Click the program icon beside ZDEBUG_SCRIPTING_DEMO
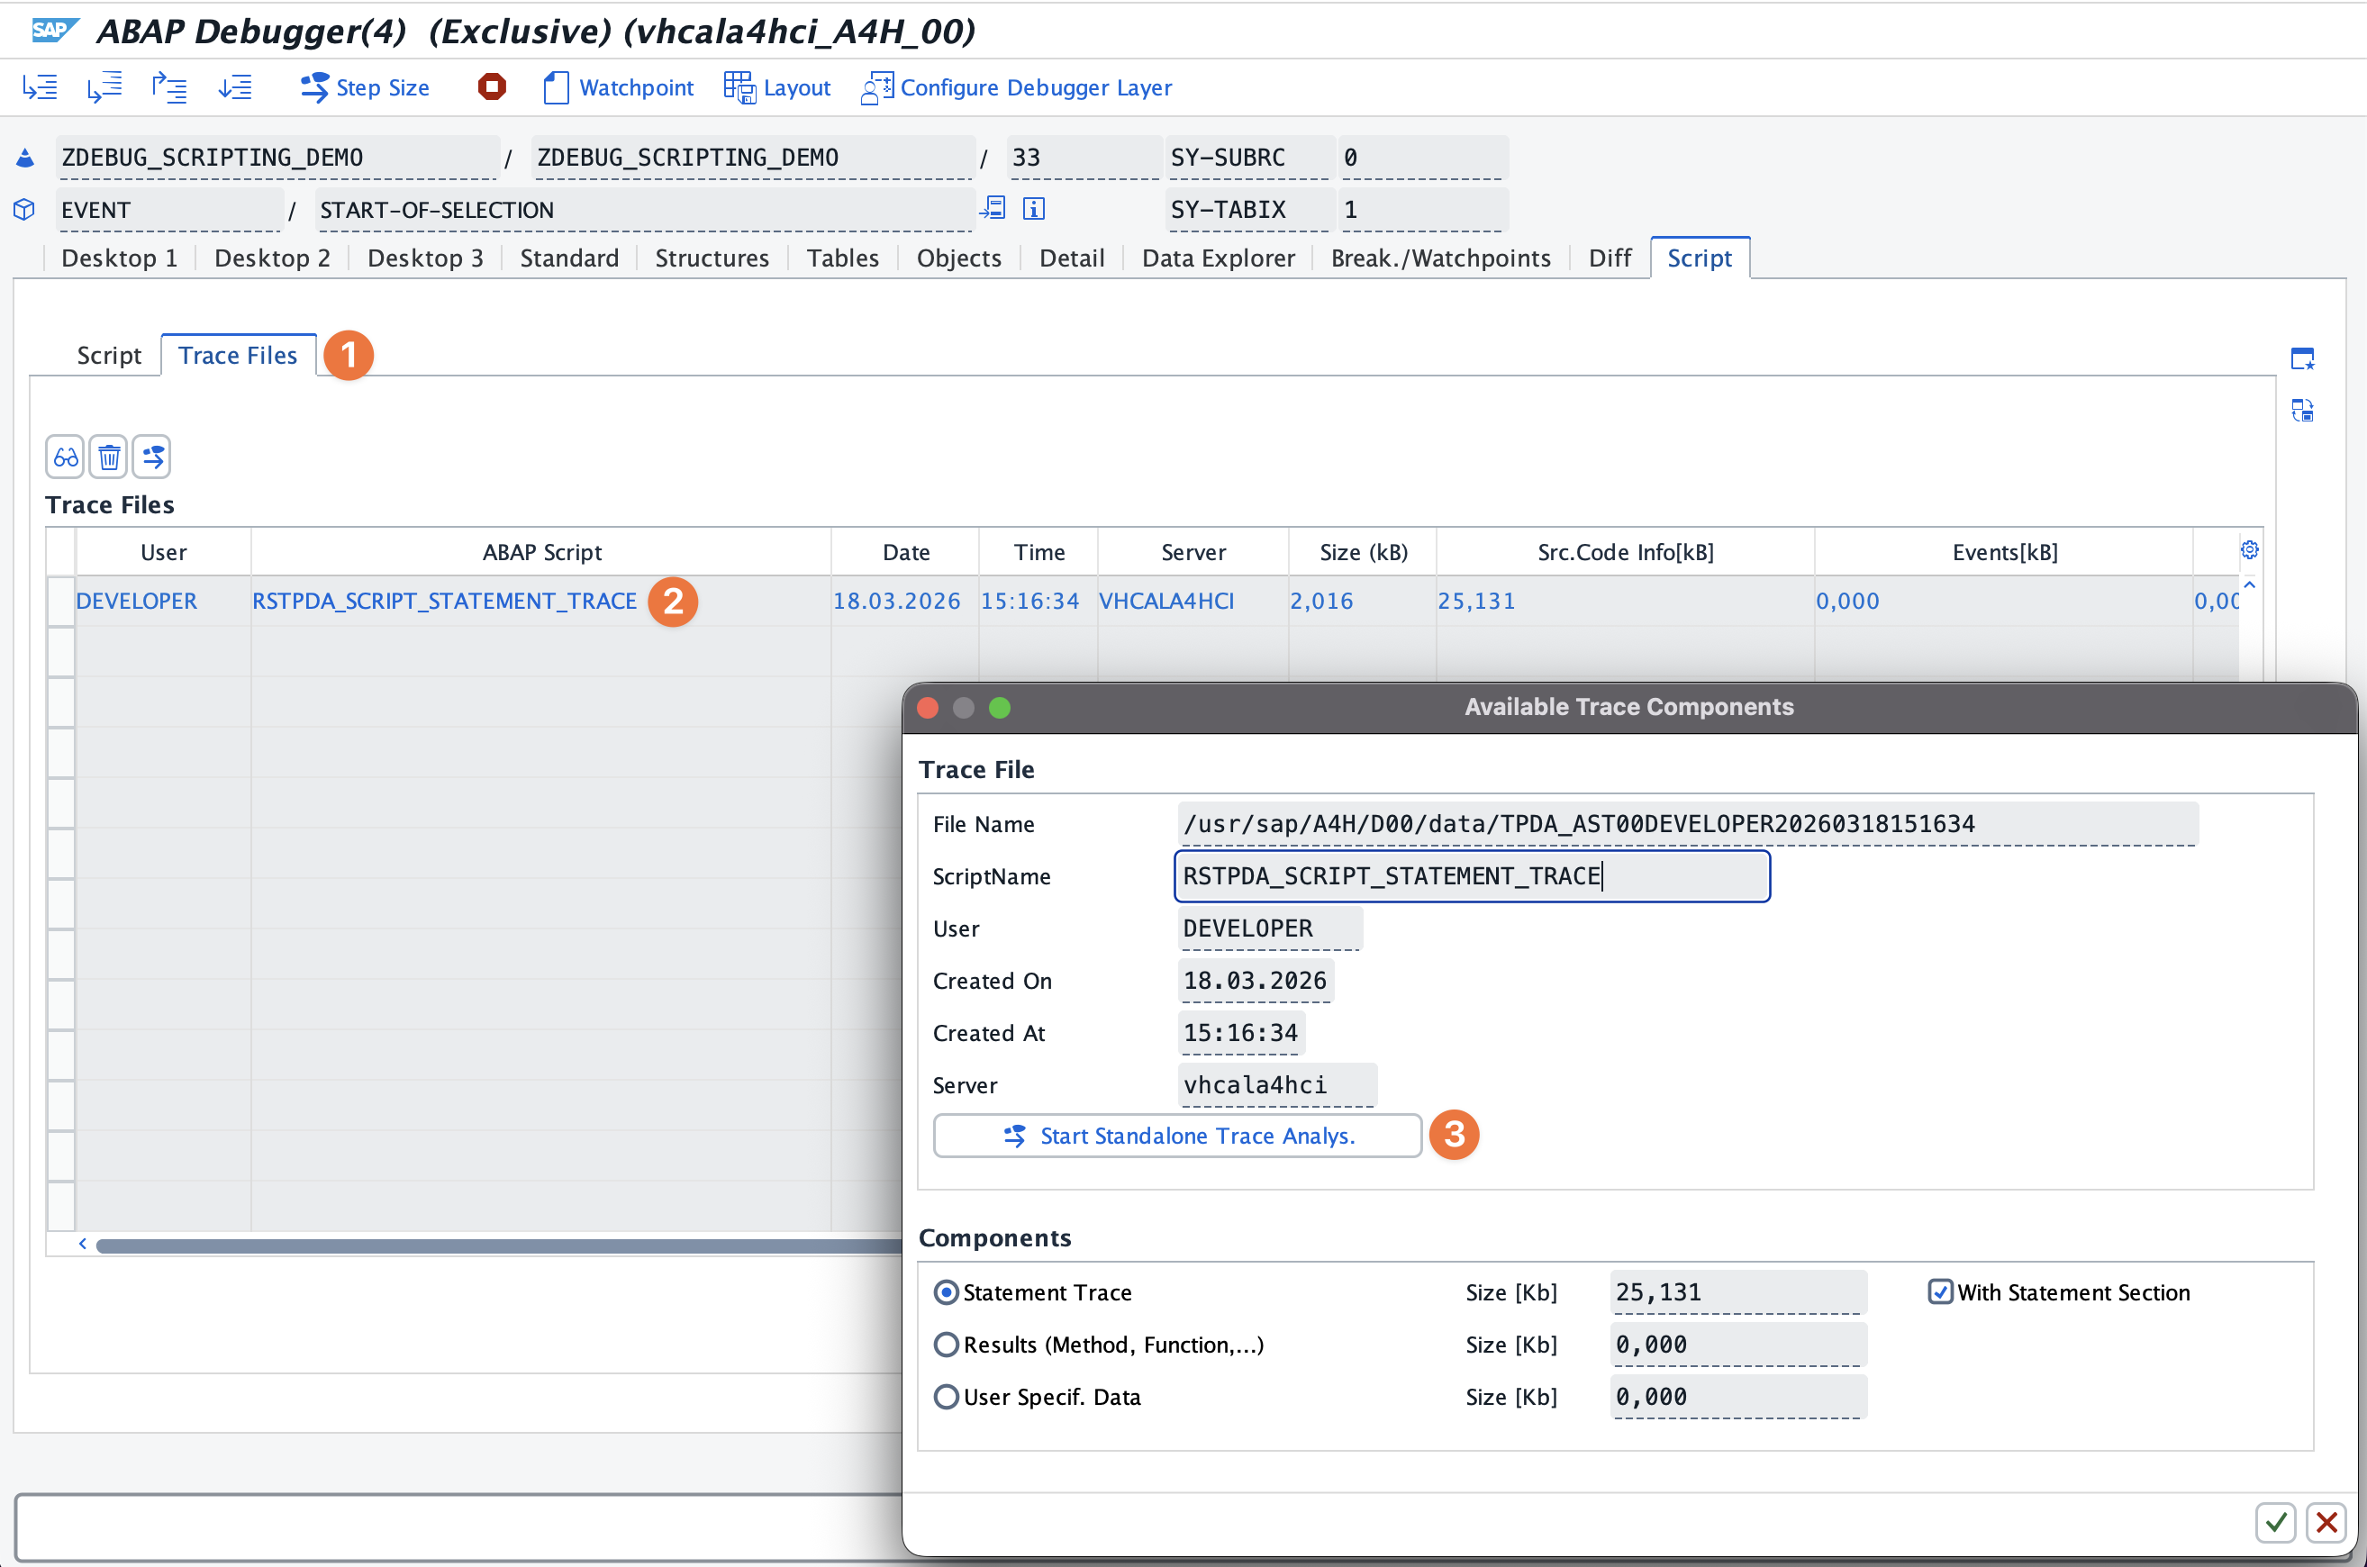 (25, 158)
